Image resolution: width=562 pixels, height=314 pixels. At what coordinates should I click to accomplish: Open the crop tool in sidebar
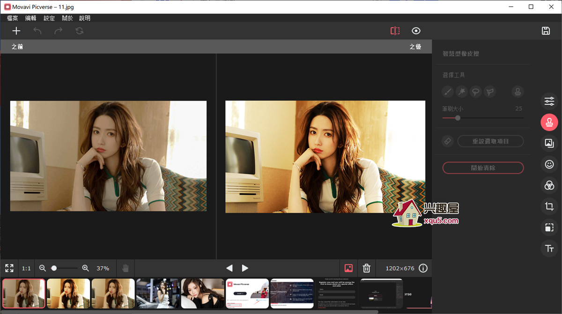(x=549, y=206)
